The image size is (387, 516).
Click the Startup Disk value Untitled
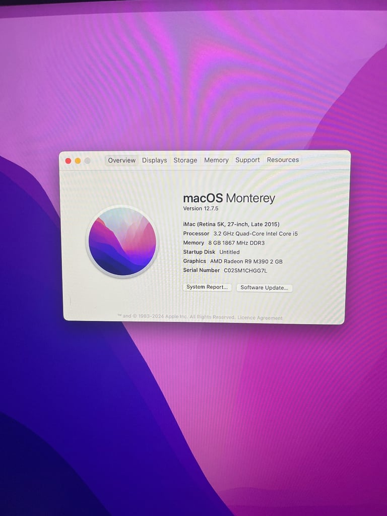click(229, 252)
